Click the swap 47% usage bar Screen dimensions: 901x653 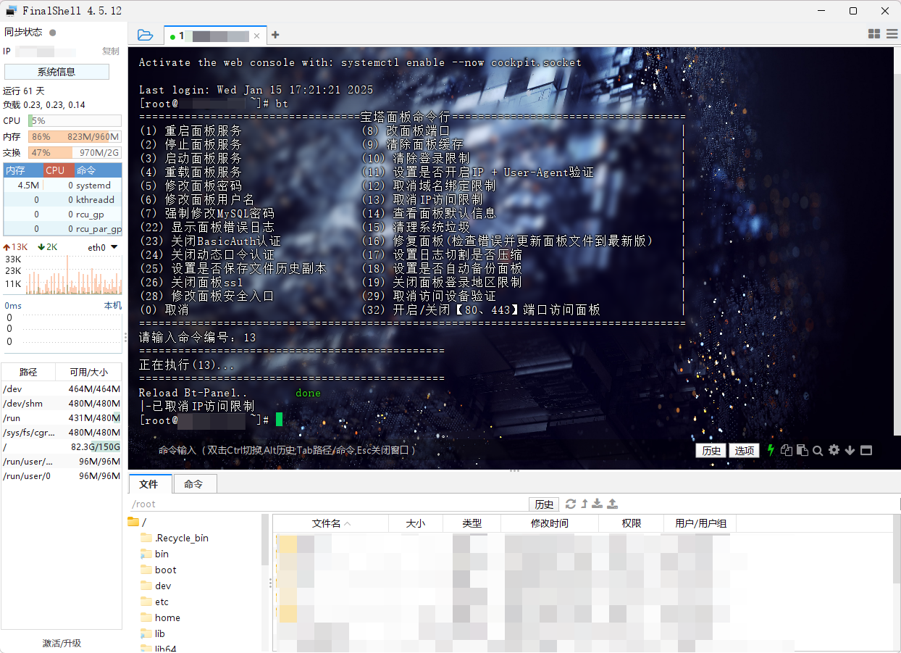(75, 153)
